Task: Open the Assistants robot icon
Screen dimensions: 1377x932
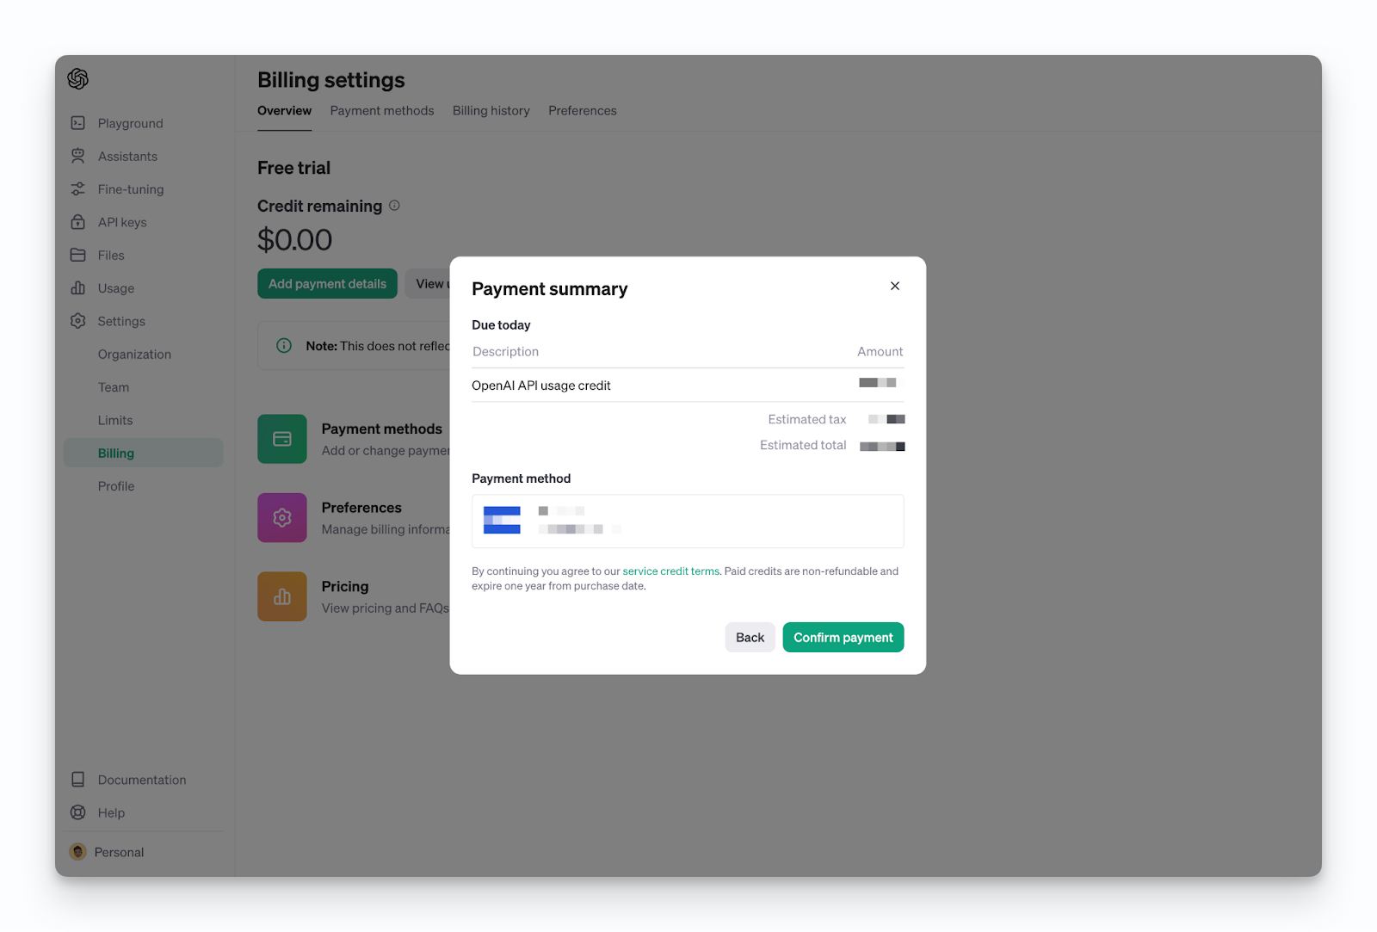Action: click(78, 156)
